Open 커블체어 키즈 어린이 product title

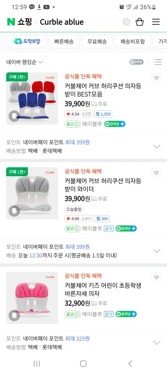click(x=103, y=290)
